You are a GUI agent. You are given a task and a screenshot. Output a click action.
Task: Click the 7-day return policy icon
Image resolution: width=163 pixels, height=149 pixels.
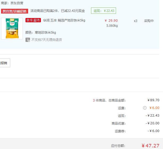[x=28, y=40]
